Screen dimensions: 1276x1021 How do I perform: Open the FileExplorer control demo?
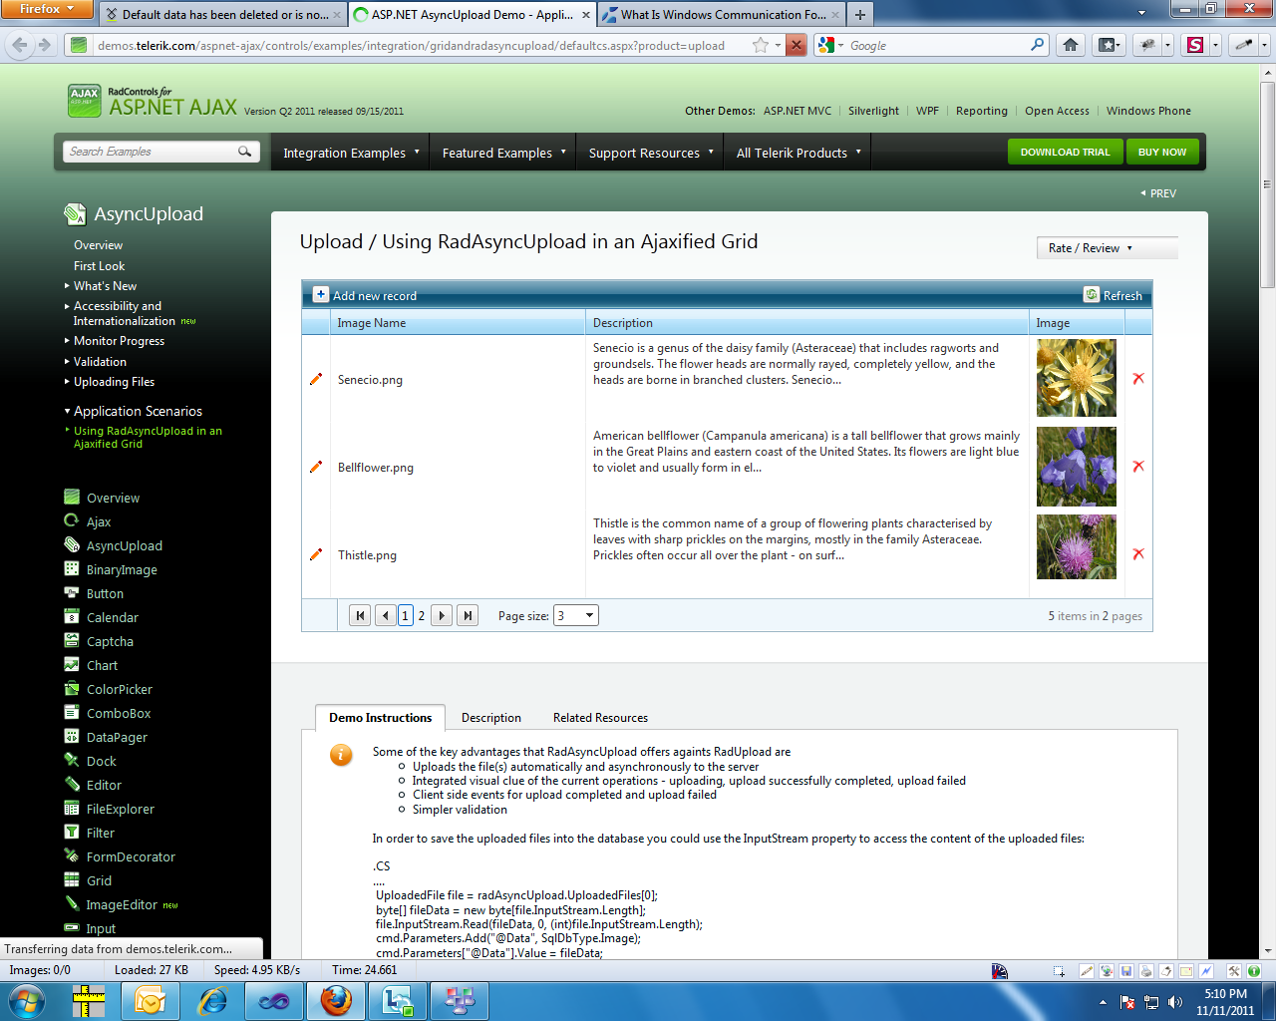120,809
